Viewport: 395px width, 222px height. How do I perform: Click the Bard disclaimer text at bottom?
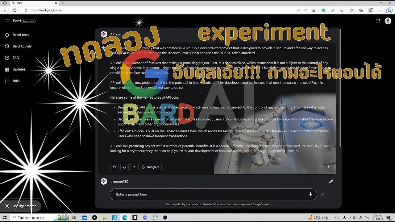click(x=218, y=204)
